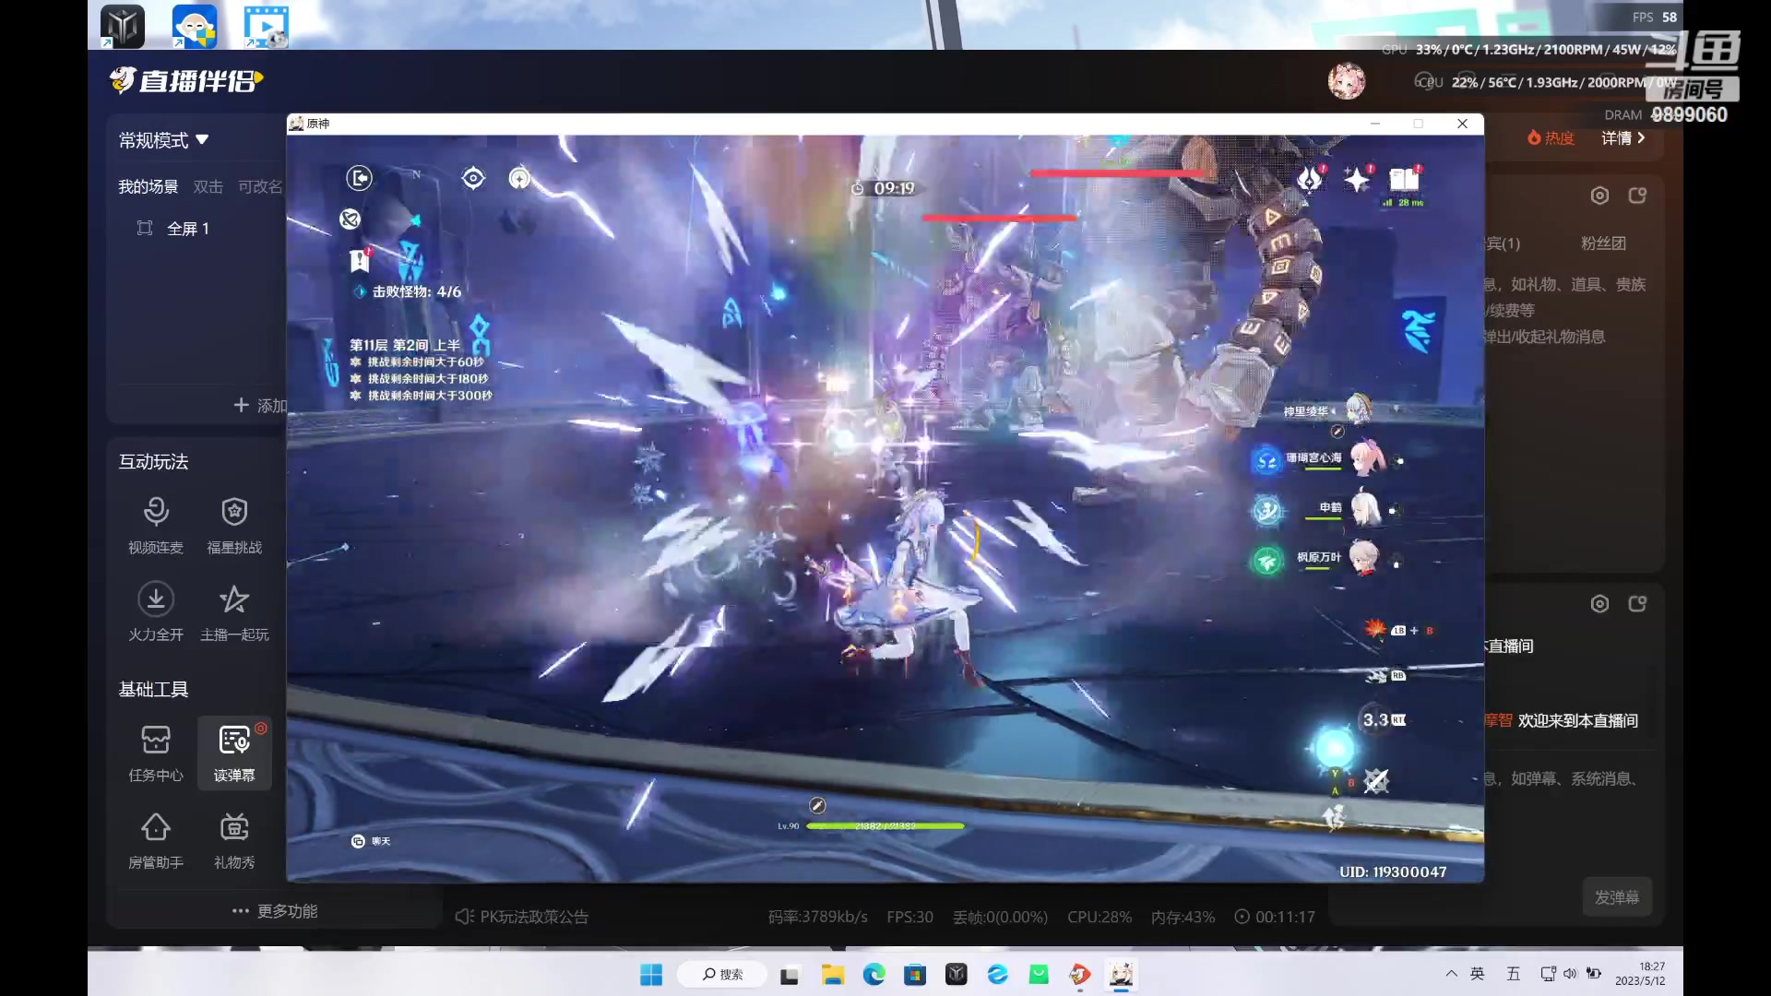Open the 视频连麦 video link feature
The image size is (1771, 996).
coord(156,526)
